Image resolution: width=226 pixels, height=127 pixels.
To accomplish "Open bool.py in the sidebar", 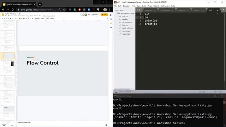I will point(125,19).
